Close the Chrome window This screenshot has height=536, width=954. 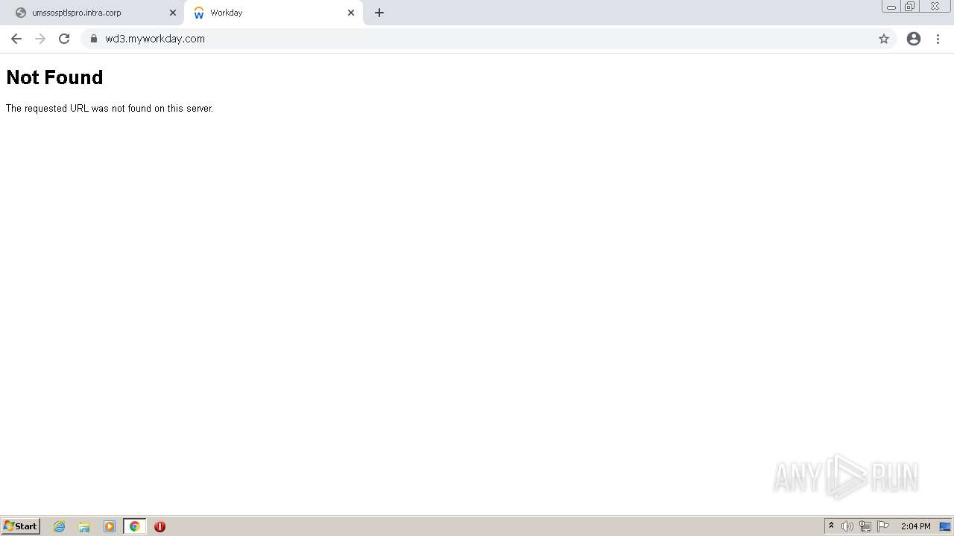point(935,7)
